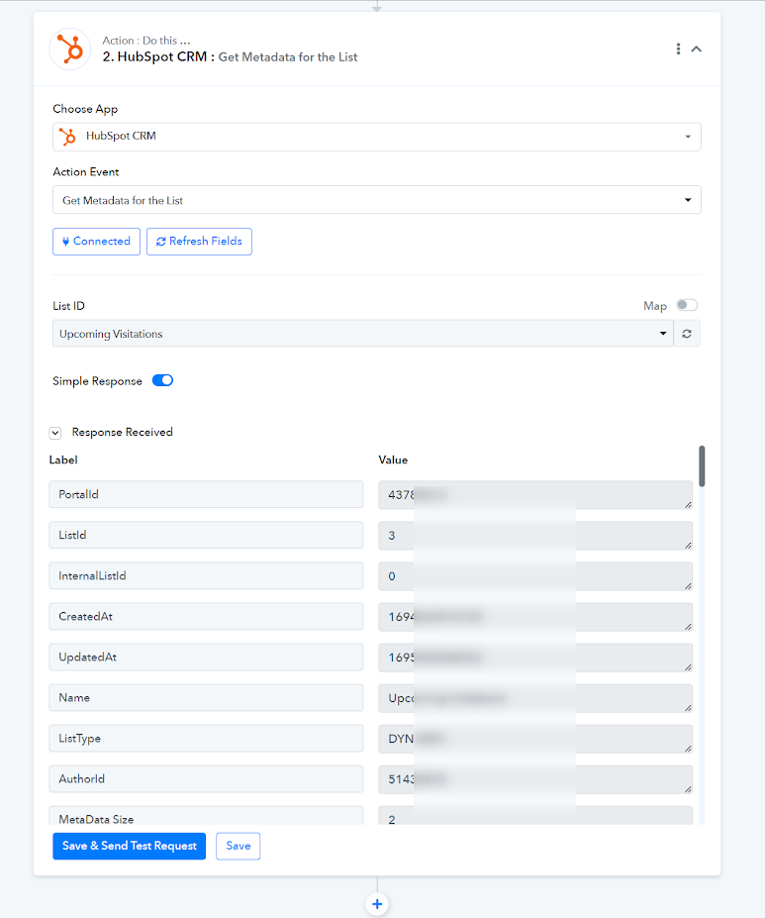Collapse the step using the header chevron
This screenshot has height=918, width=765.
tap(696, 50)
